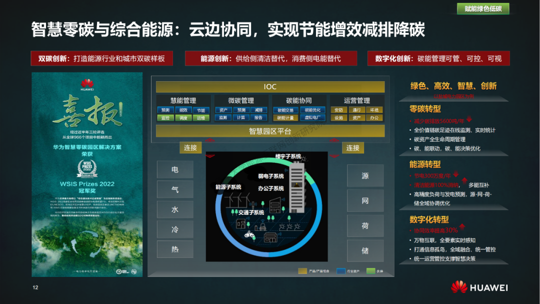Click the blue 报告 cell
Viewport: 540px width, 304px height.
click(258, 118)
